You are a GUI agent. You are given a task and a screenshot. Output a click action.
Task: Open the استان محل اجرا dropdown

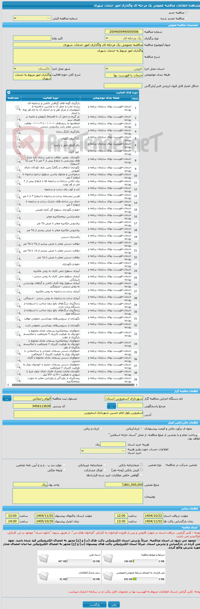point(124,69)
